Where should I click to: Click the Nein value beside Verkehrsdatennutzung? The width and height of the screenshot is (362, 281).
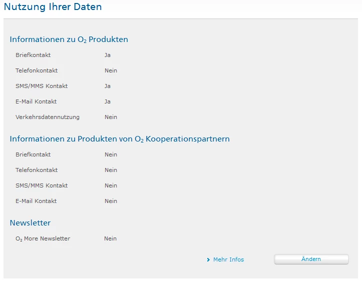111,117
